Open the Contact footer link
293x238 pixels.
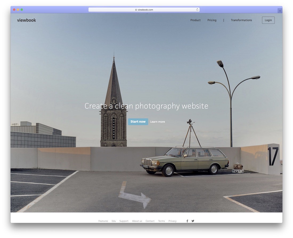[x=150, y=221]
